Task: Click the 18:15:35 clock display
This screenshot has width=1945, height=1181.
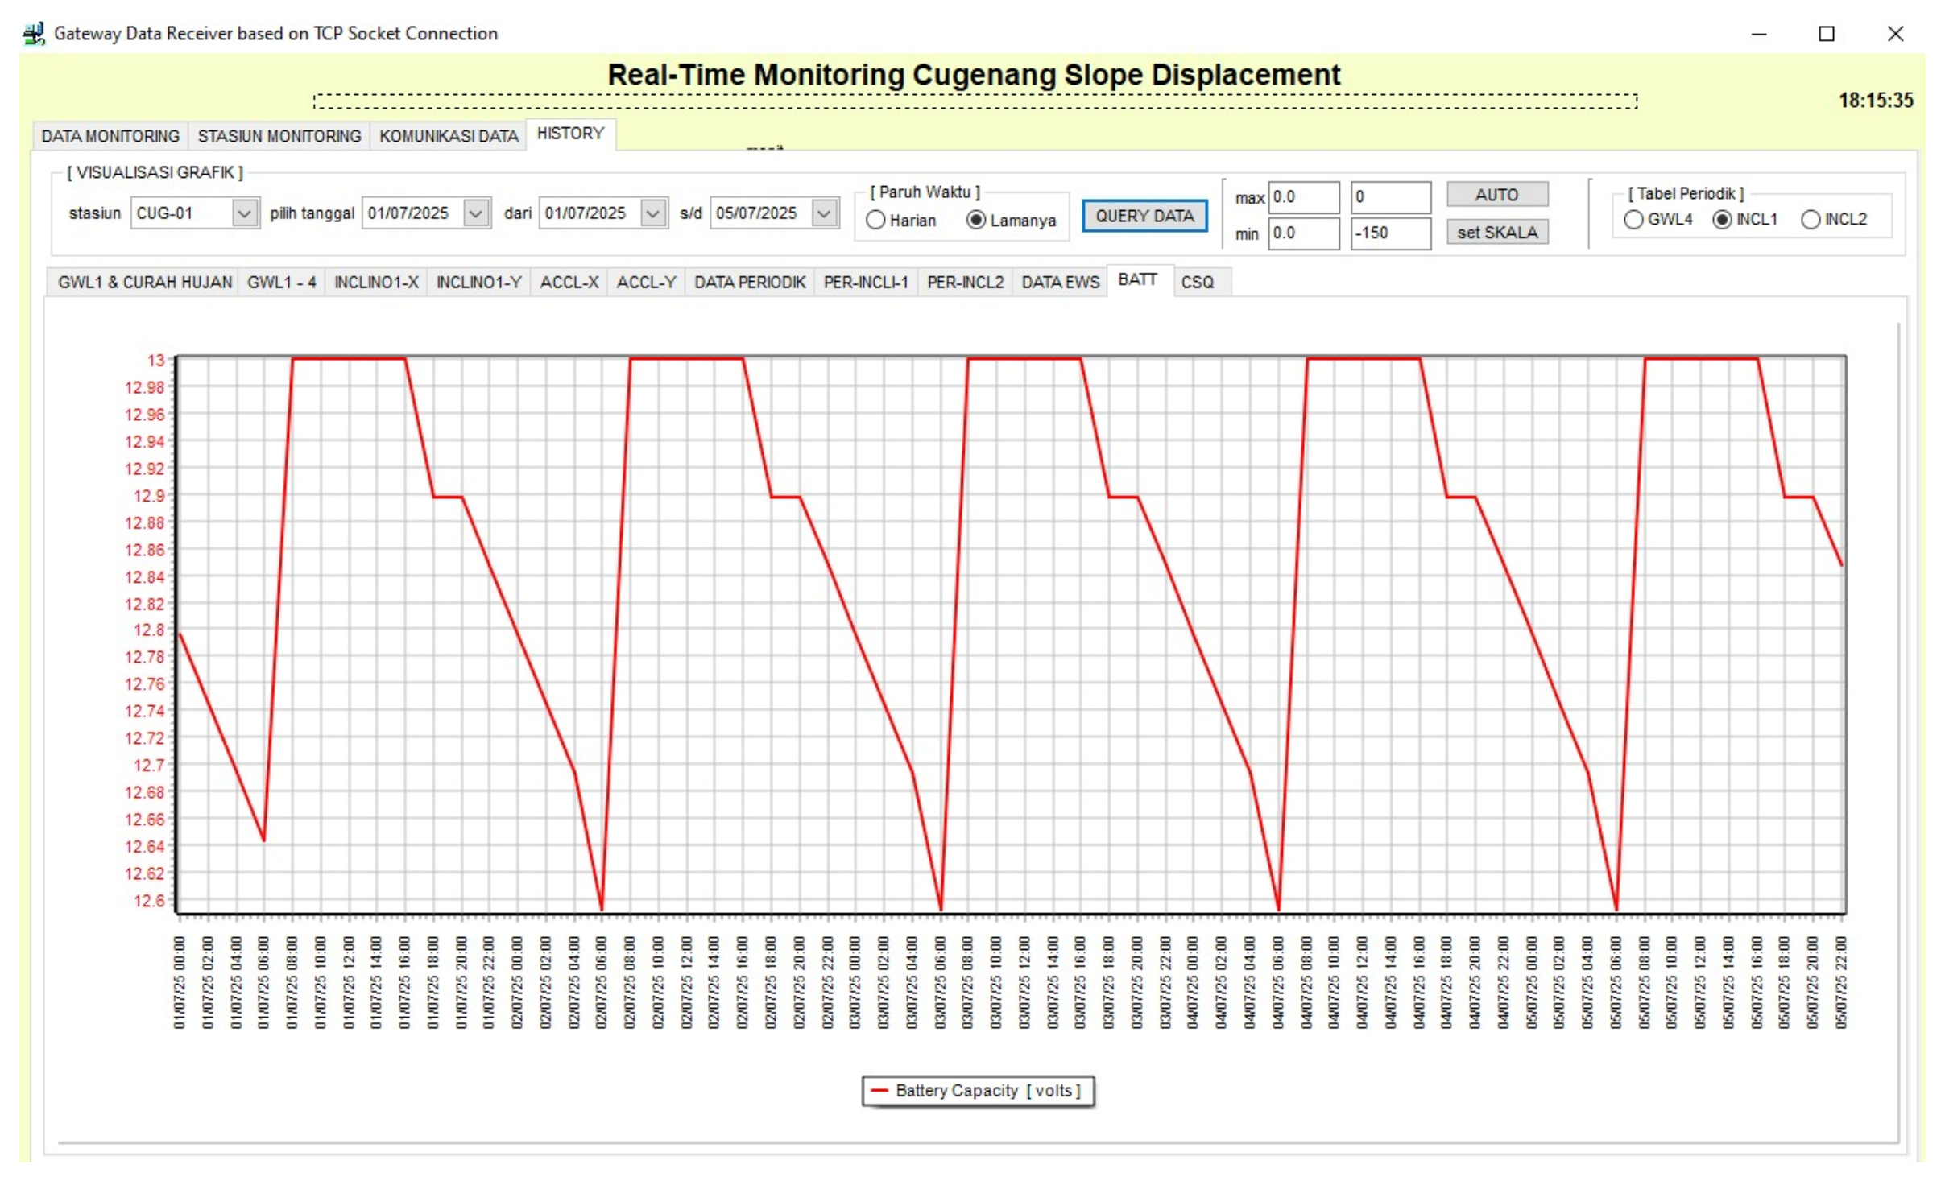Action: coord(1875,101)
